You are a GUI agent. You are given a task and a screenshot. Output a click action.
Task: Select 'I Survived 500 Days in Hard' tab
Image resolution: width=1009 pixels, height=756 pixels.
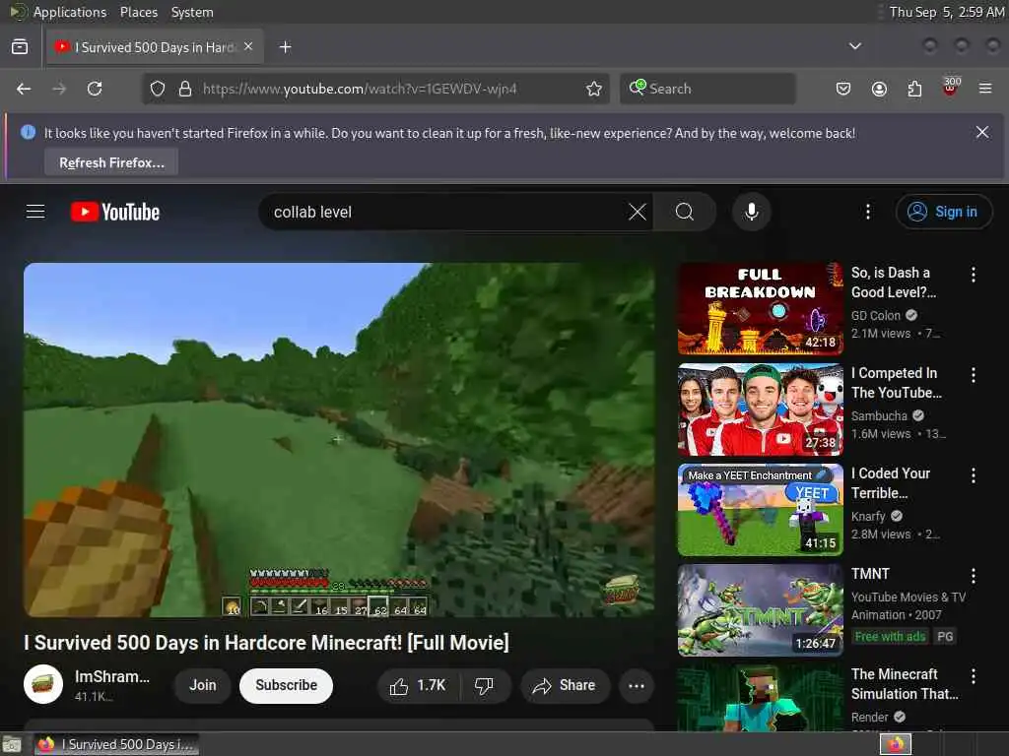coord(155,47)
